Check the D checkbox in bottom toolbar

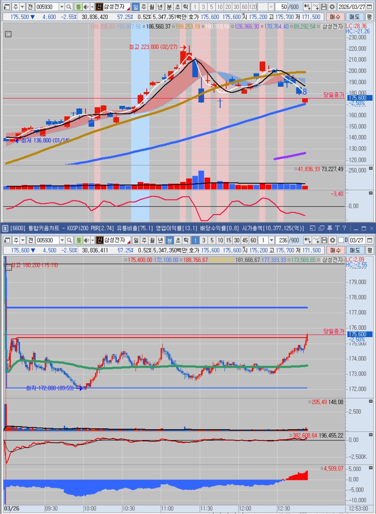(x=341, y=240)
